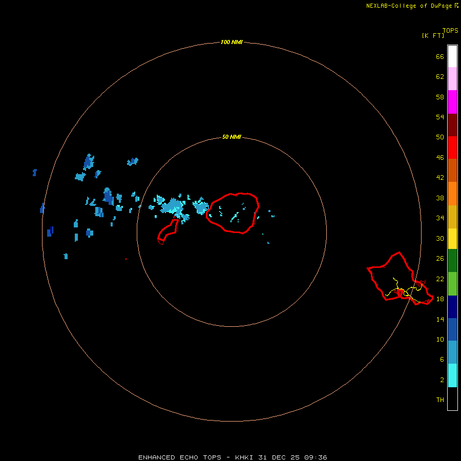Select the light pink legend swatch
The height and width of the screenshot is (461, 461).
452,79
